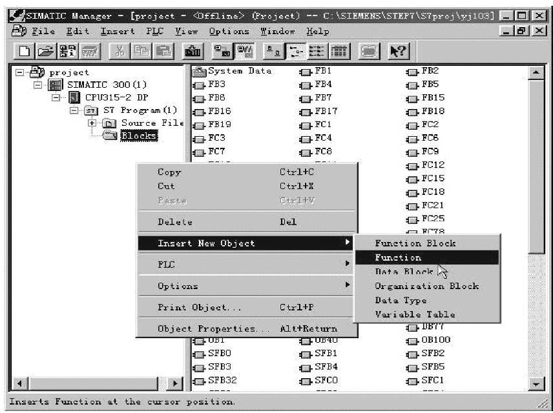Switch to Details view icon
This screenshot has width=553, height=413.
[339, 52]
